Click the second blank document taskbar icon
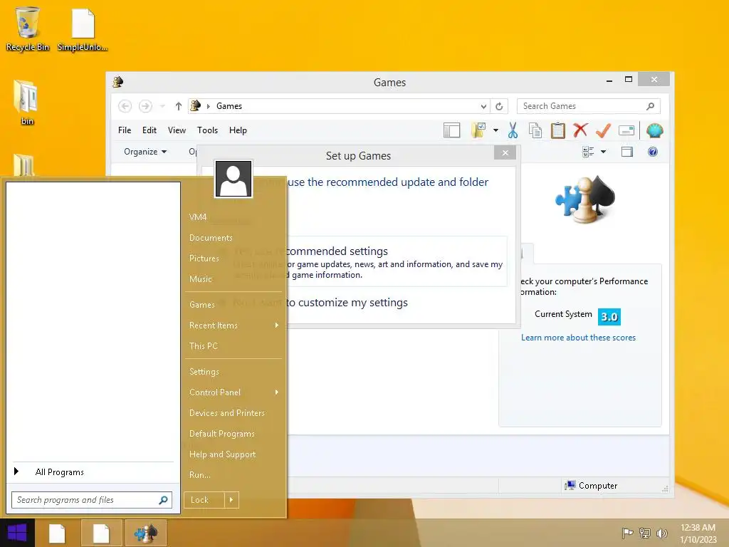Image resolution: width=729 pixels, height=547 pixels. click(x=101, y=533)
